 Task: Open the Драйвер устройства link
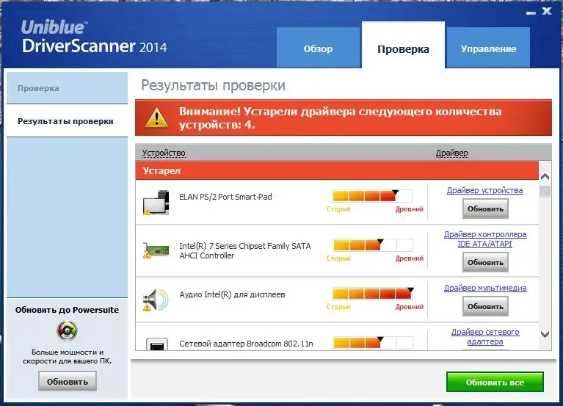pyautogui.click(x=484, y=190)
